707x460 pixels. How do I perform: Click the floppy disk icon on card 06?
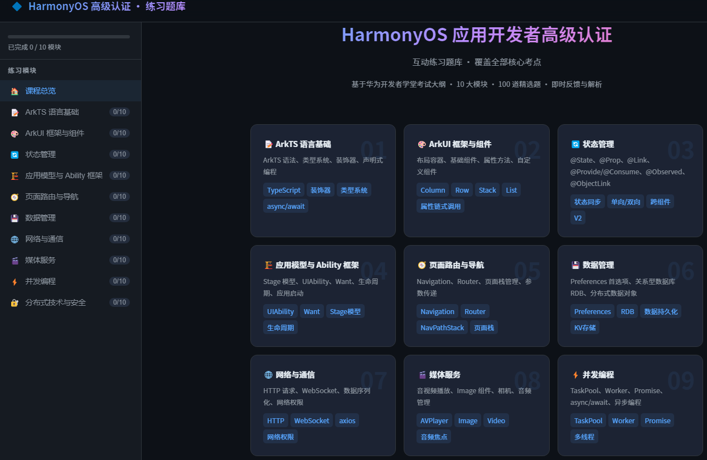575,265
